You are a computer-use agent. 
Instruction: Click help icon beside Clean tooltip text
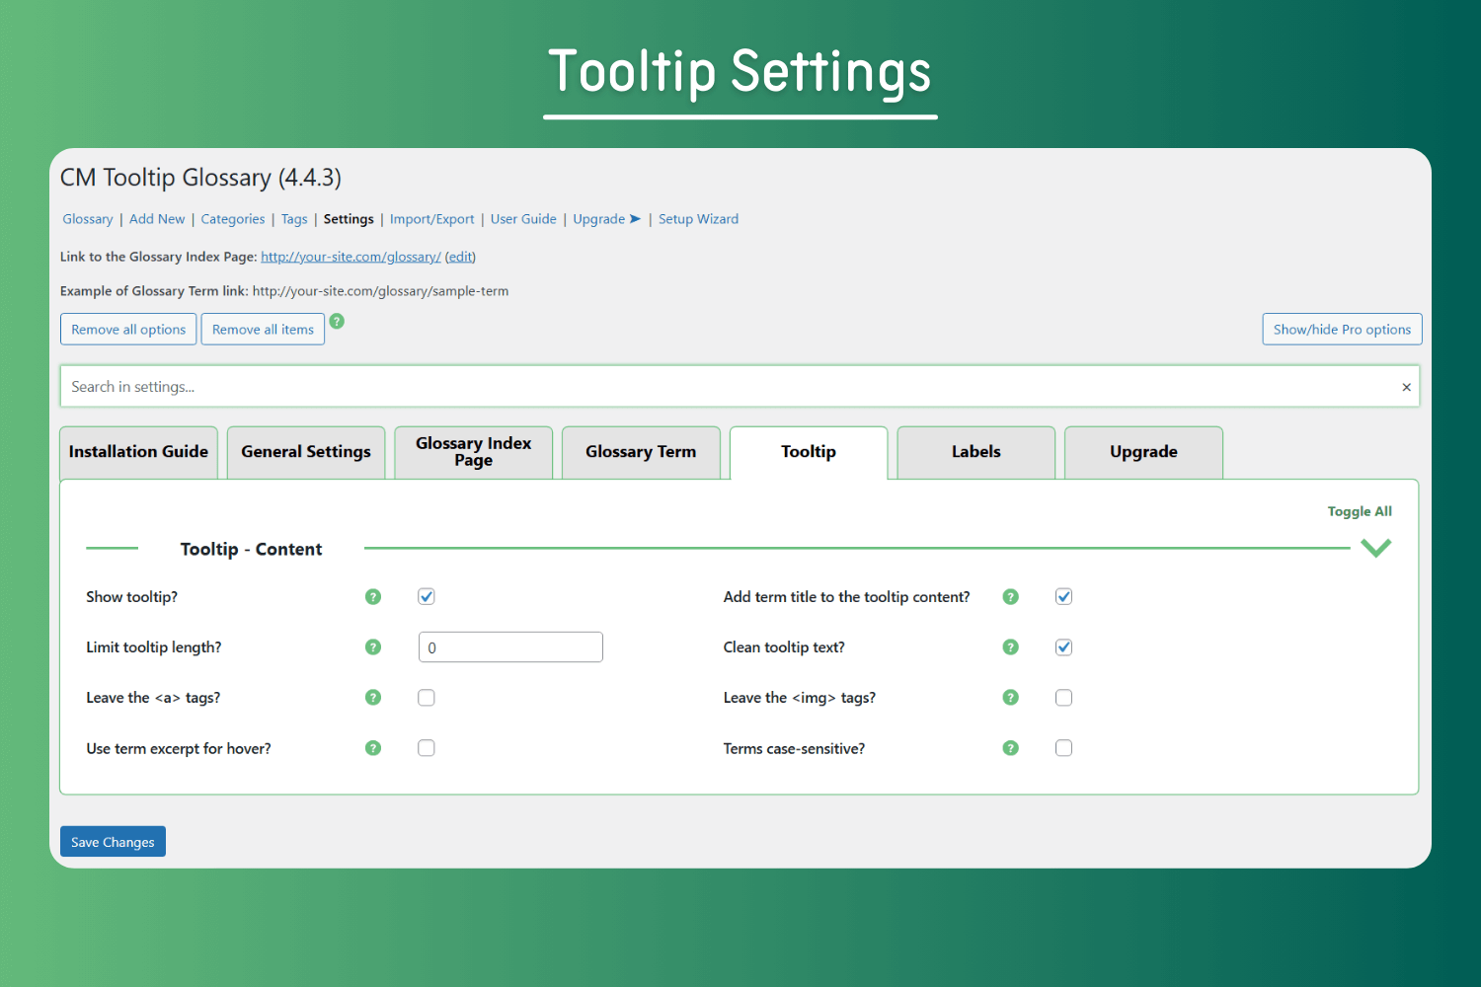click(1010, 646)
